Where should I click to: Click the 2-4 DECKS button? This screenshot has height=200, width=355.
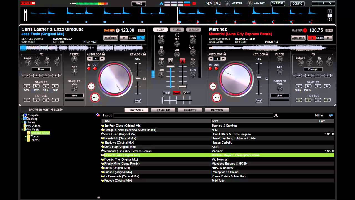pyautogui.click(x=278, y=4)
